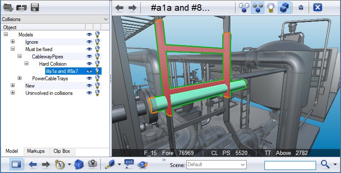Hide the Ignore group with its eye icon

[x=89, y=42]
